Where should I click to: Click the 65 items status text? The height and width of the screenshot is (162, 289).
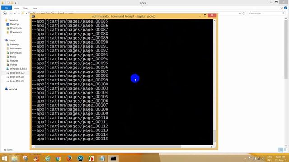pyautogui.click(x=8, y=150)
